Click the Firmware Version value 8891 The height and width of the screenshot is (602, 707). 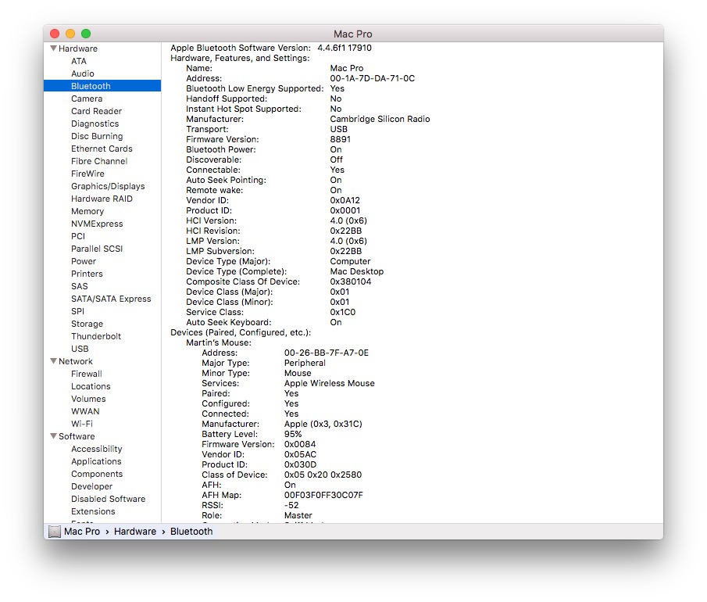[341, 139]
